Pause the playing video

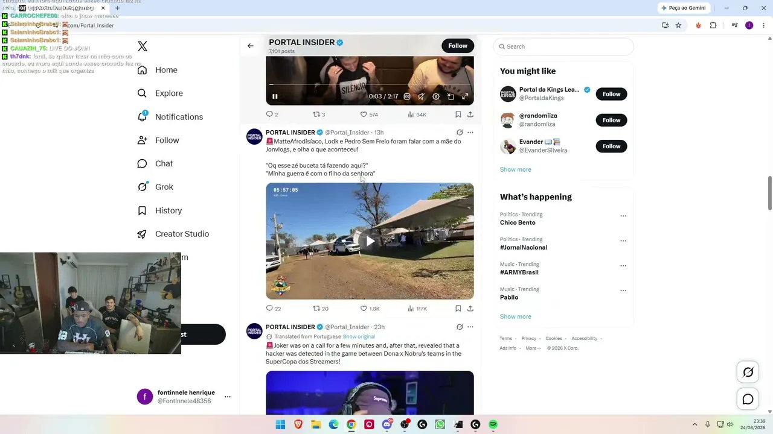(x=275, y=96)
